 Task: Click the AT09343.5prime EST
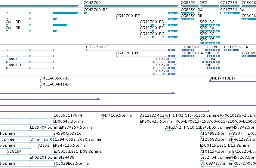pos(211,166)
